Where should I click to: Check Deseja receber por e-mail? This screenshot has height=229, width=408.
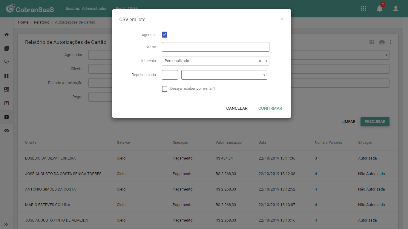(x=165, y=89)
